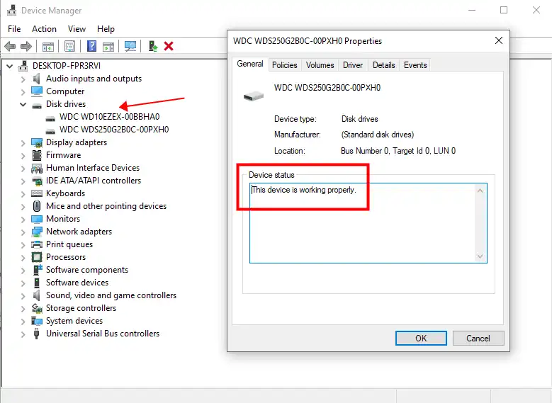Switch to the Details tab

point(384,65)
